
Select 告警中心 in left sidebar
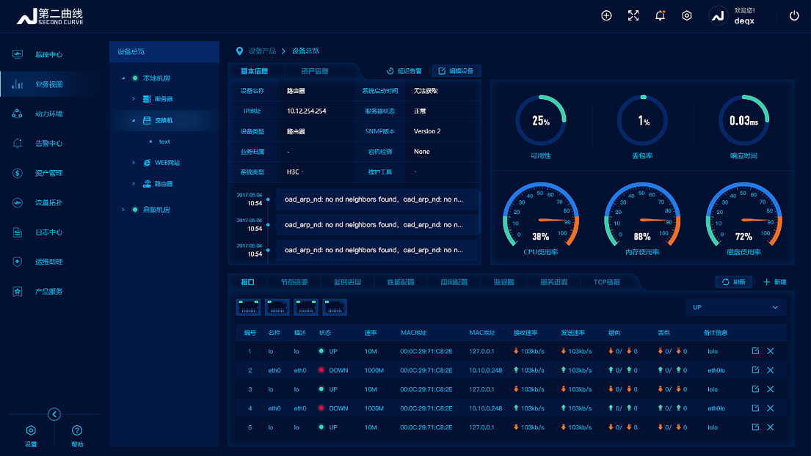(x=48, y=144)
